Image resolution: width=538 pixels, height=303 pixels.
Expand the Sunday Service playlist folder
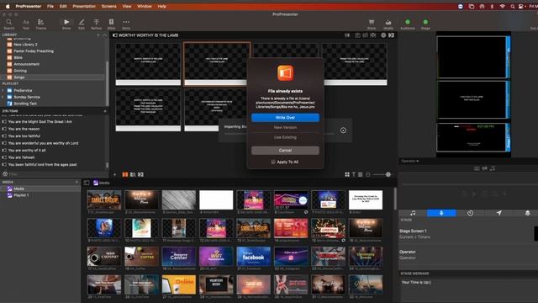(3, 97)
